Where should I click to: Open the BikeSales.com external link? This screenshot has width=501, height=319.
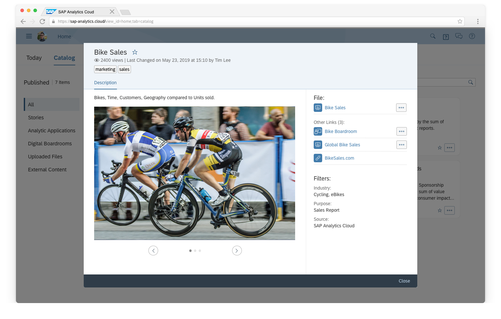339,158
